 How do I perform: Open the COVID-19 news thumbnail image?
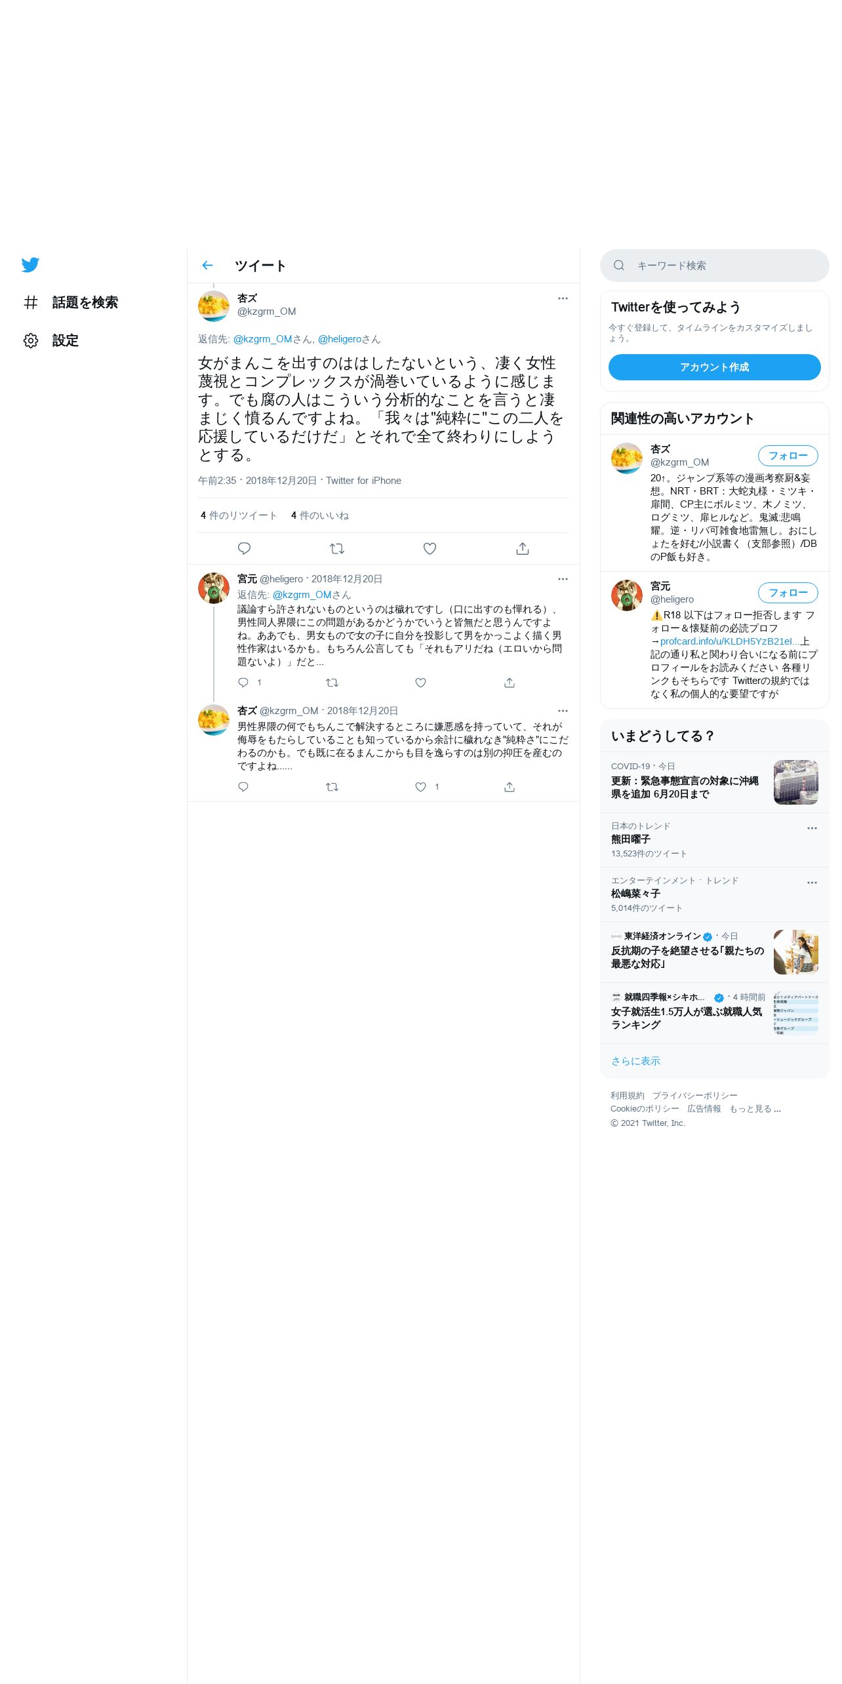coord(796,782)
